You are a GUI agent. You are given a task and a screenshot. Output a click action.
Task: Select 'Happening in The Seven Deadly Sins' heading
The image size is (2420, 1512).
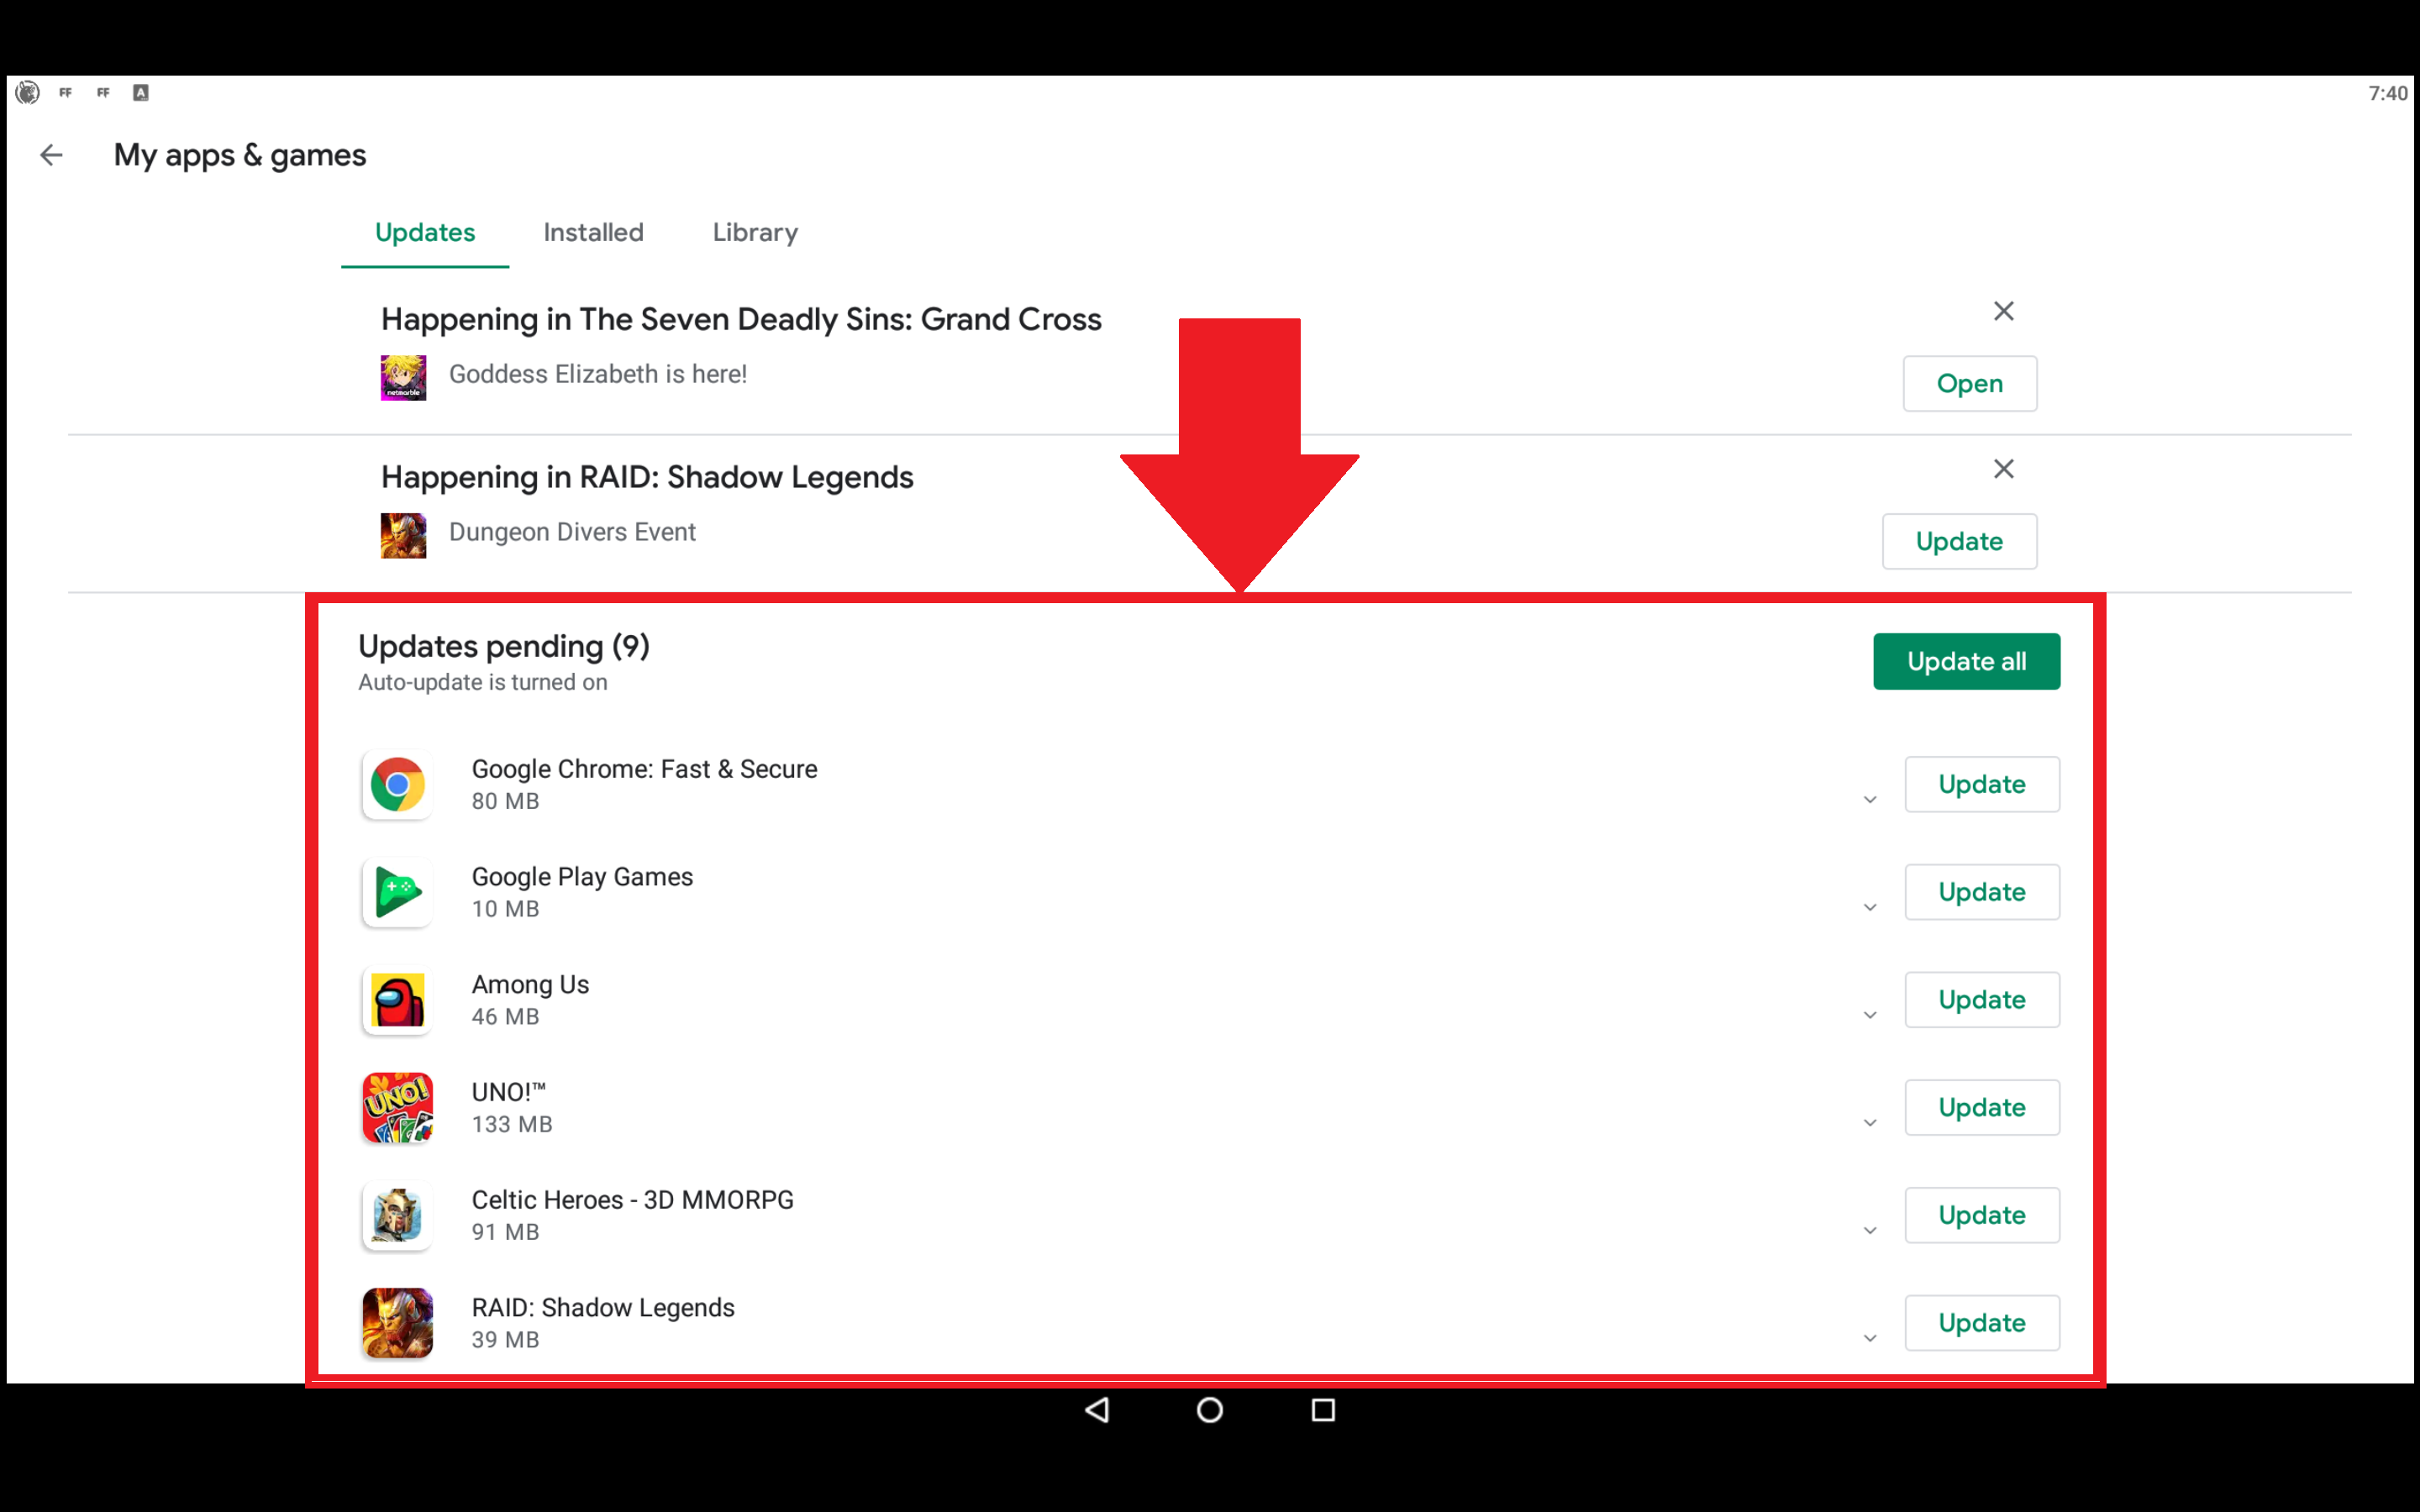tap(741, 320)
